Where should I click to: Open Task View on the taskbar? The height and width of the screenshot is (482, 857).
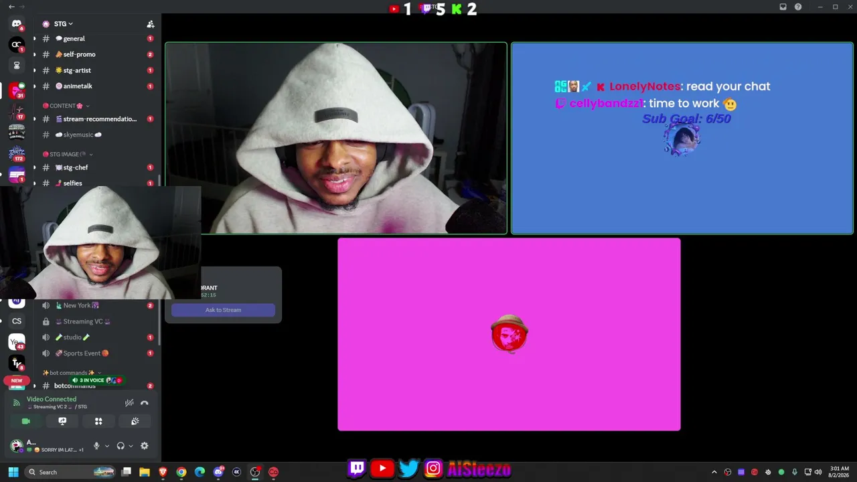(126, 472)
